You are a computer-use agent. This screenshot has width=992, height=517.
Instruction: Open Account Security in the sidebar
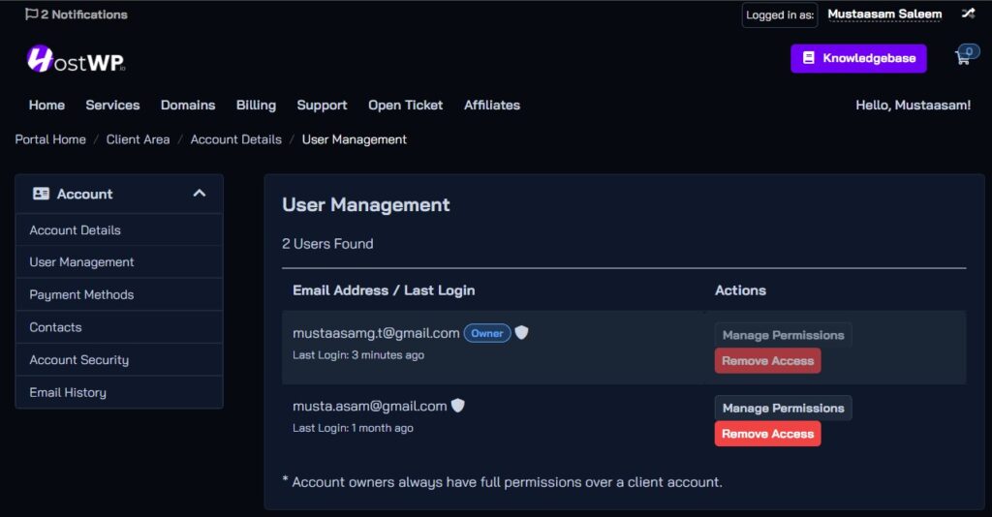[119, 359]
